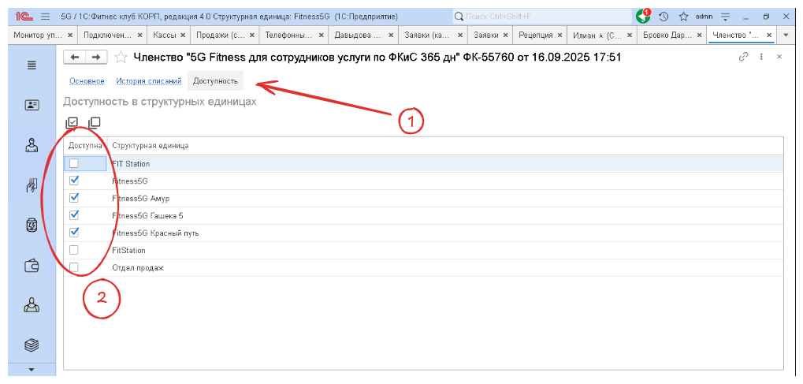Click the global search field

540,17
